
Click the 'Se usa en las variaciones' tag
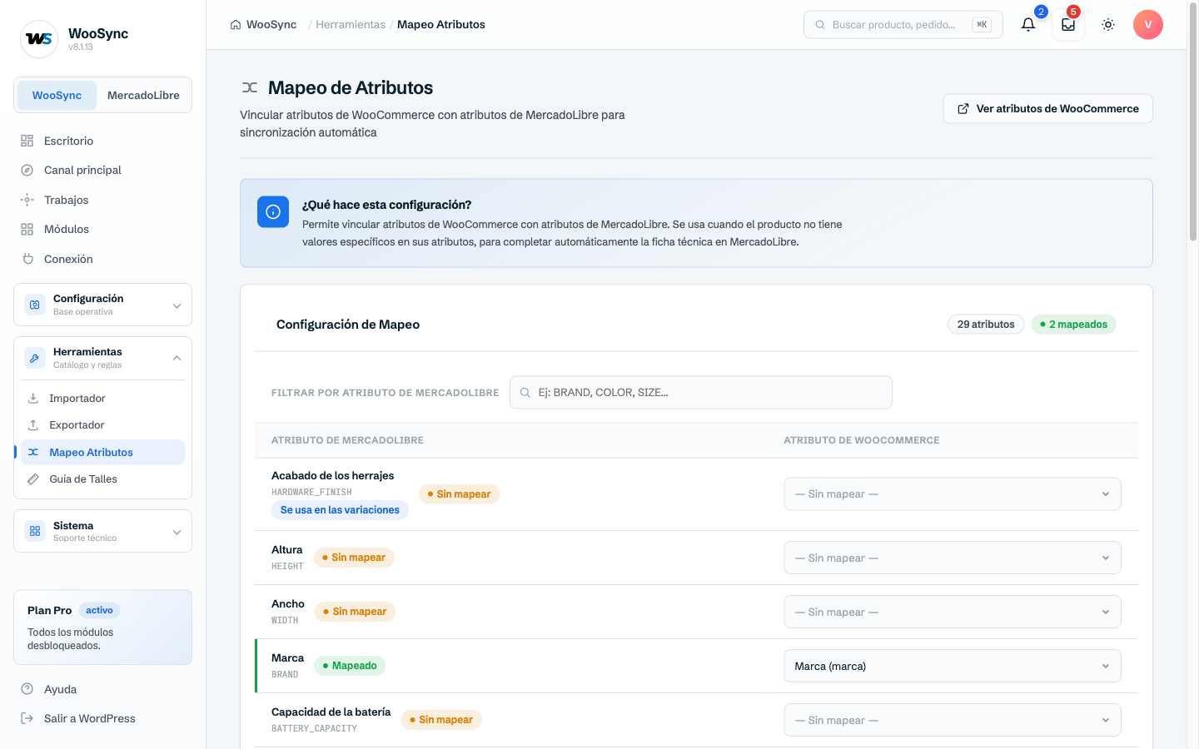(x=340, y=510)
